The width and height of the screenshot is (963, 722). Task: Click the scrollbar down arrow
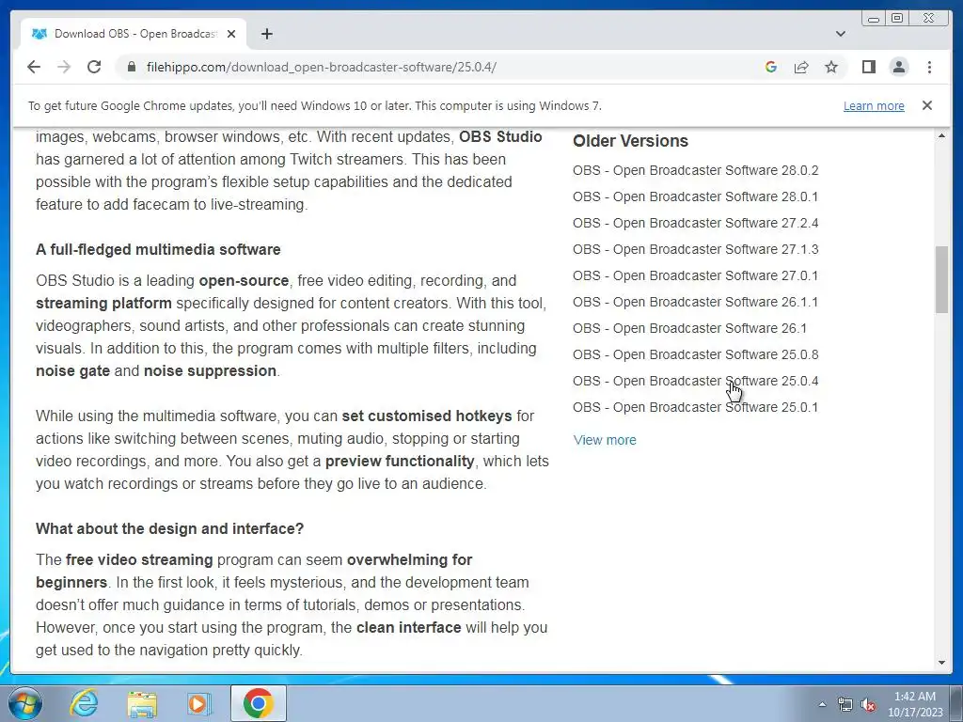pos(941,663)
